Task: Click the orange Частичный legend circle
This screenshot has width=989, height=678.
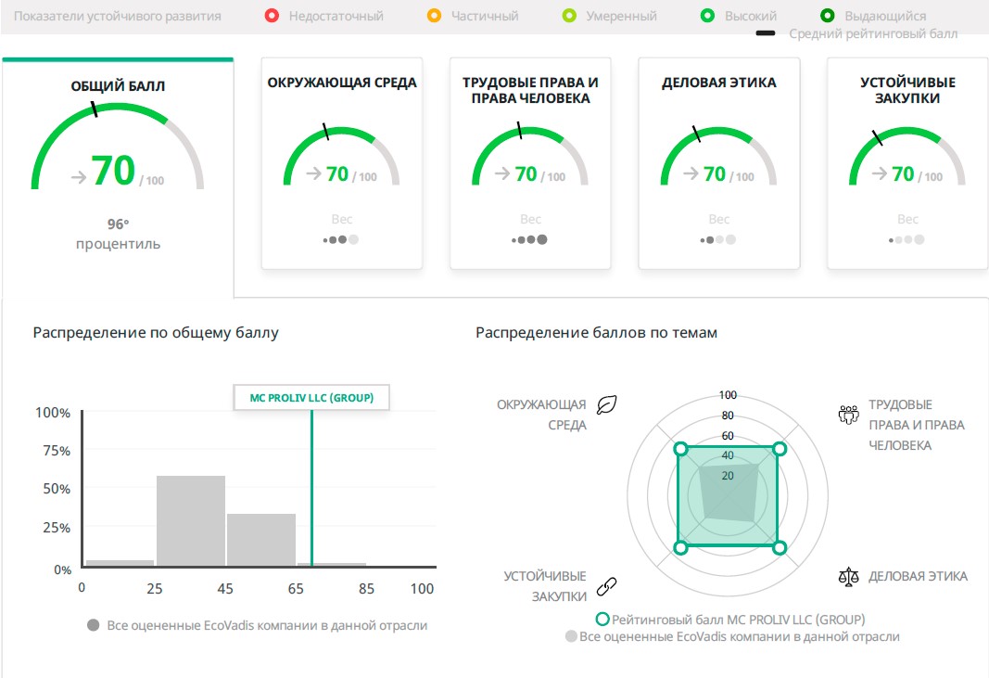Action: click(x=434, y=16)
